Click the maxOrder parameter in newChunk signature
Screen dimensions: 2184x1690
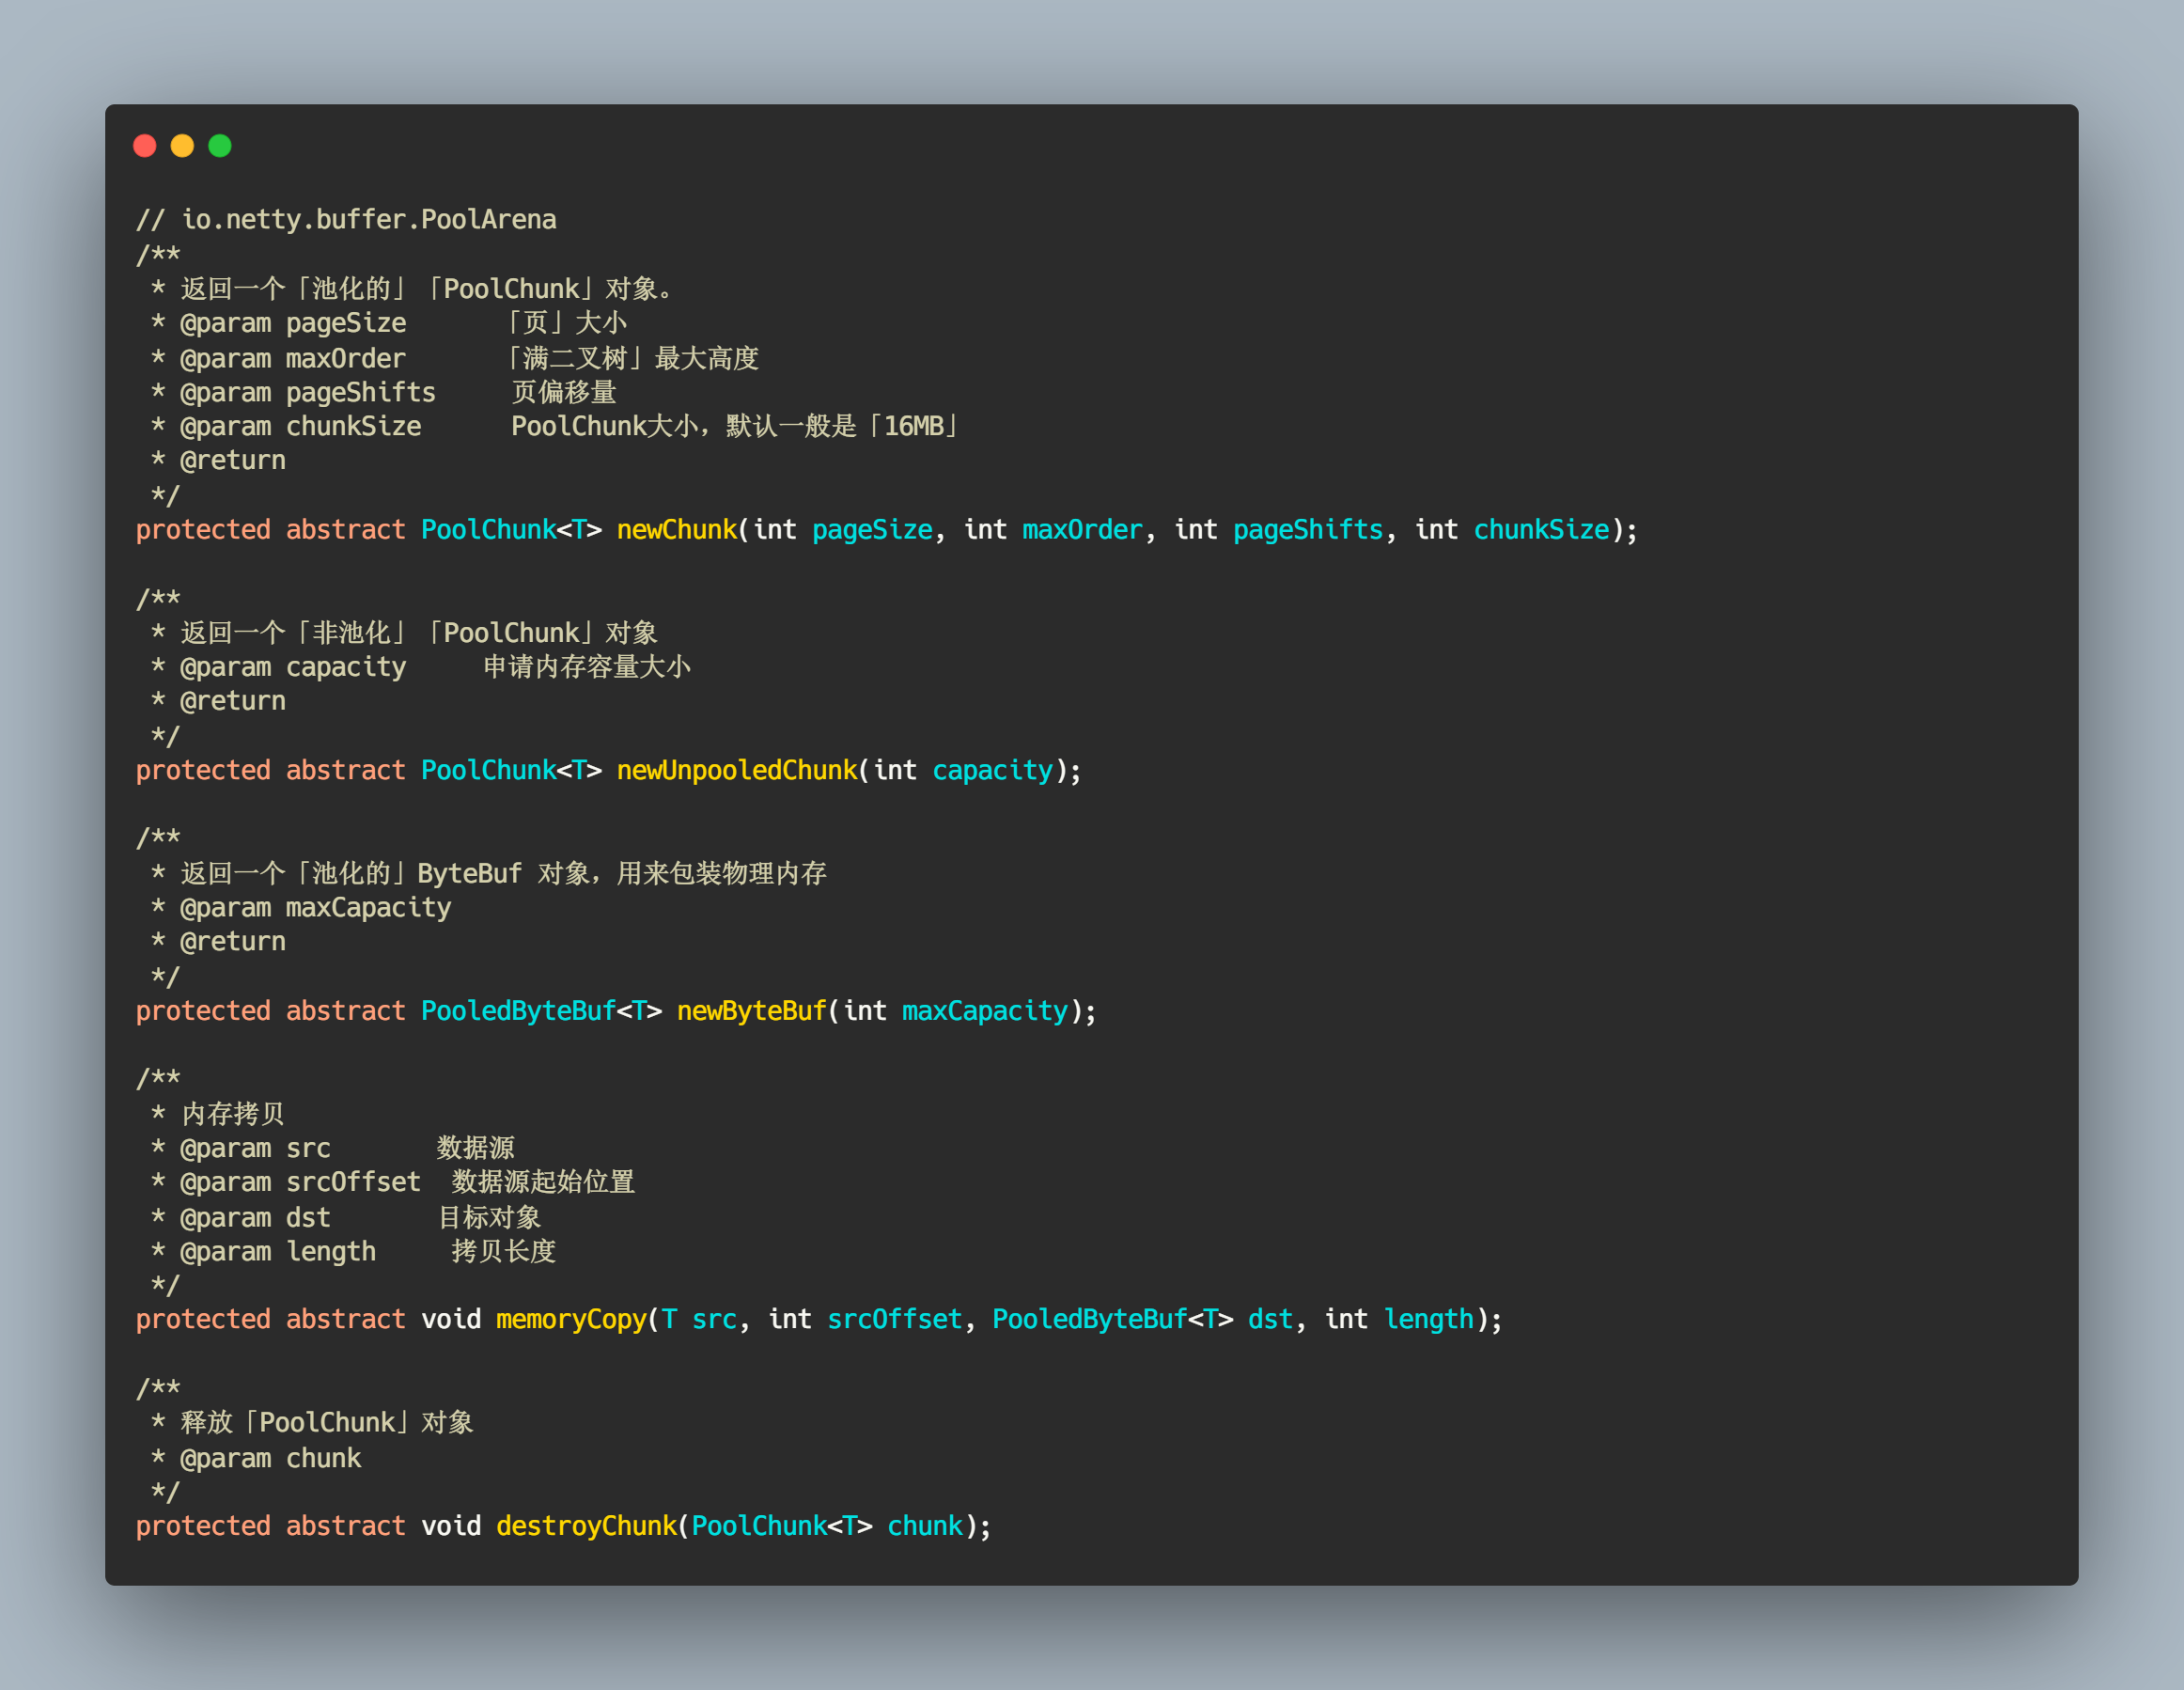1082,529
